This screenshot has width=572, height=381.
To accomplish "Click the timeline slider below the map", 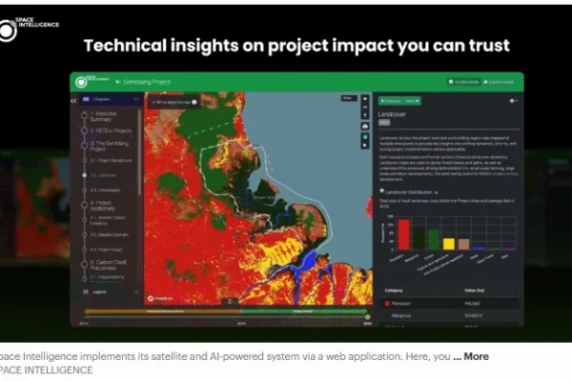I will (x=222, y=311).
